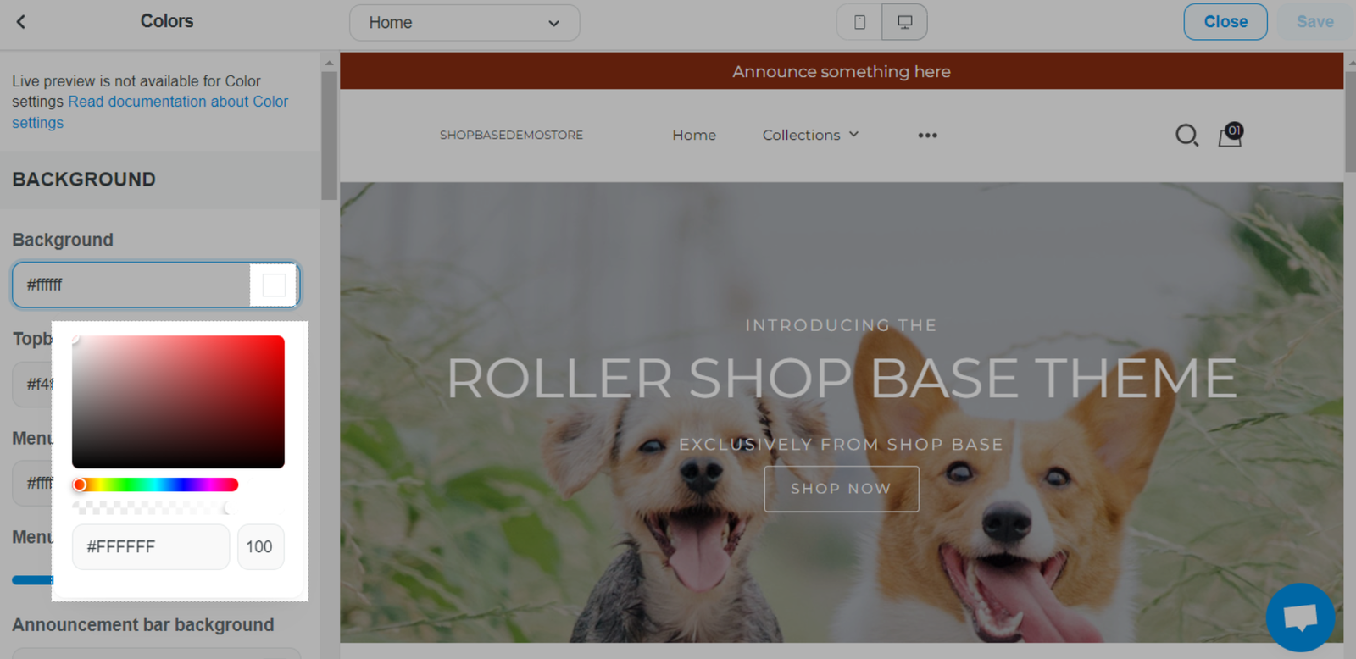This screenshot has height=659, width=1356.
Task: Click the Announcement bar background label
Action: 143,625
